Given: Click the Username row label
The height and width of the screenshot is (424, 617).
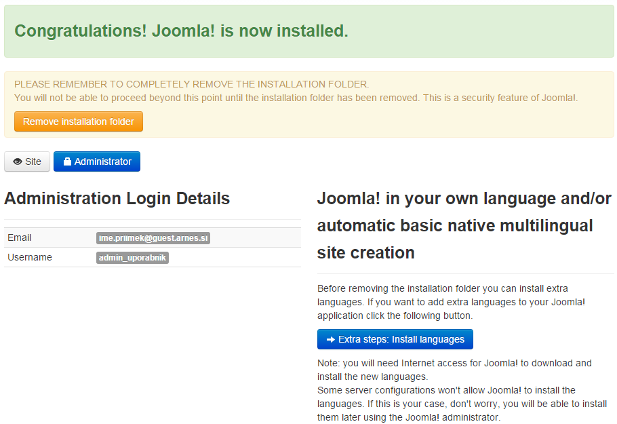Looking at the screenshot, I should 30,258.
